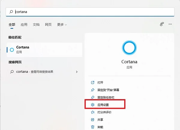The width and height of the screenshot is (180, 130).
Task: Click the magnifier icon in the search box
Action: click(x=11, y=12)
